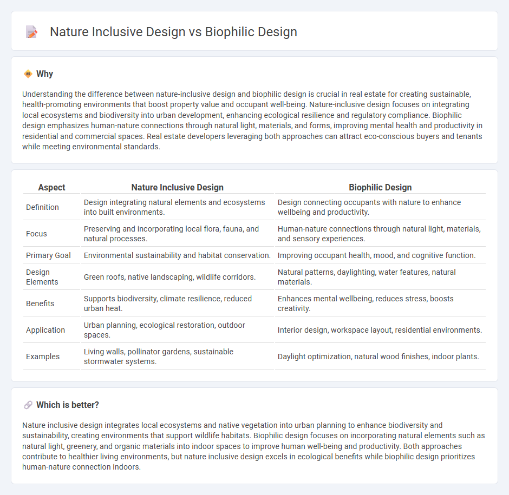The height and width of the screenshot is (495, 509).
Task: Select the cell mentioning daylight optimization and indoor plants
Action: (x=379, y=357)
